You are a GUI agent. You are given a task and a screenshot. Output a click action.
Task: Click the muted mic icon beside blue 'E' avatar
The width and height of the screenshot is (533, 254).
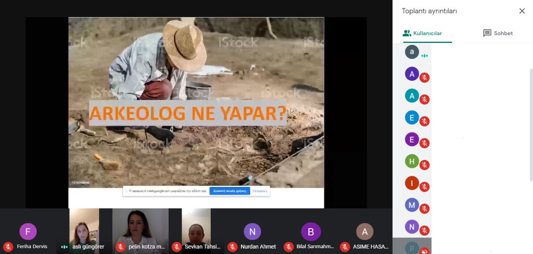[x=424, y=121]
